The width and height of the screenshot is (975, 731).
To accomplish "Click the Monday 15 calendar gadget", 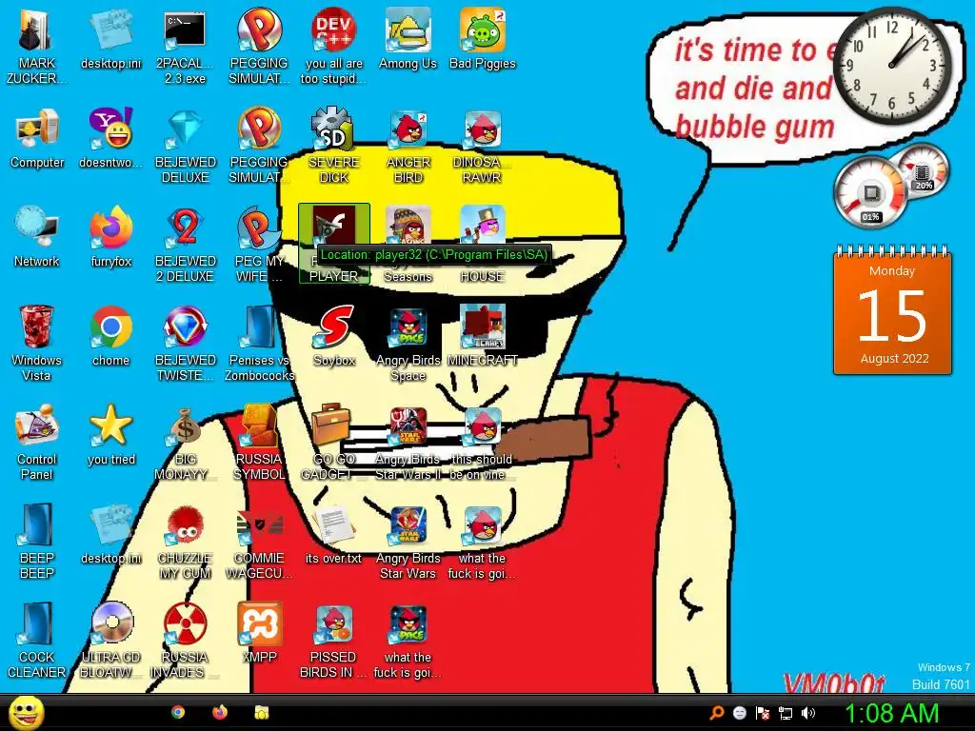I will tap(892, 310).
